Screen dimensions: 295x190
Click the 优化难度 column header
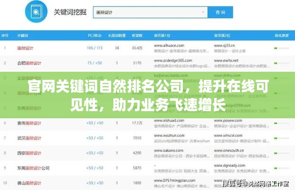tap(282, 36)
